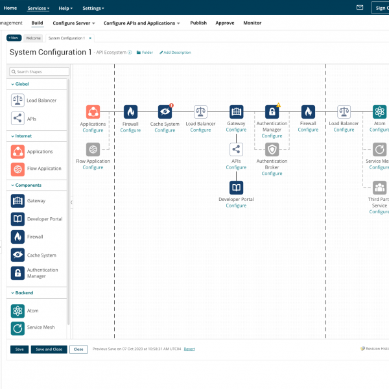Open the Monitor tab

click(252, 23)
